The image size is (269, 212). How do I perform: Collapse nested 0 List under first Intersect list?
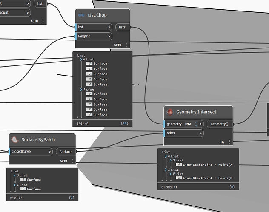tap(171, 161)
